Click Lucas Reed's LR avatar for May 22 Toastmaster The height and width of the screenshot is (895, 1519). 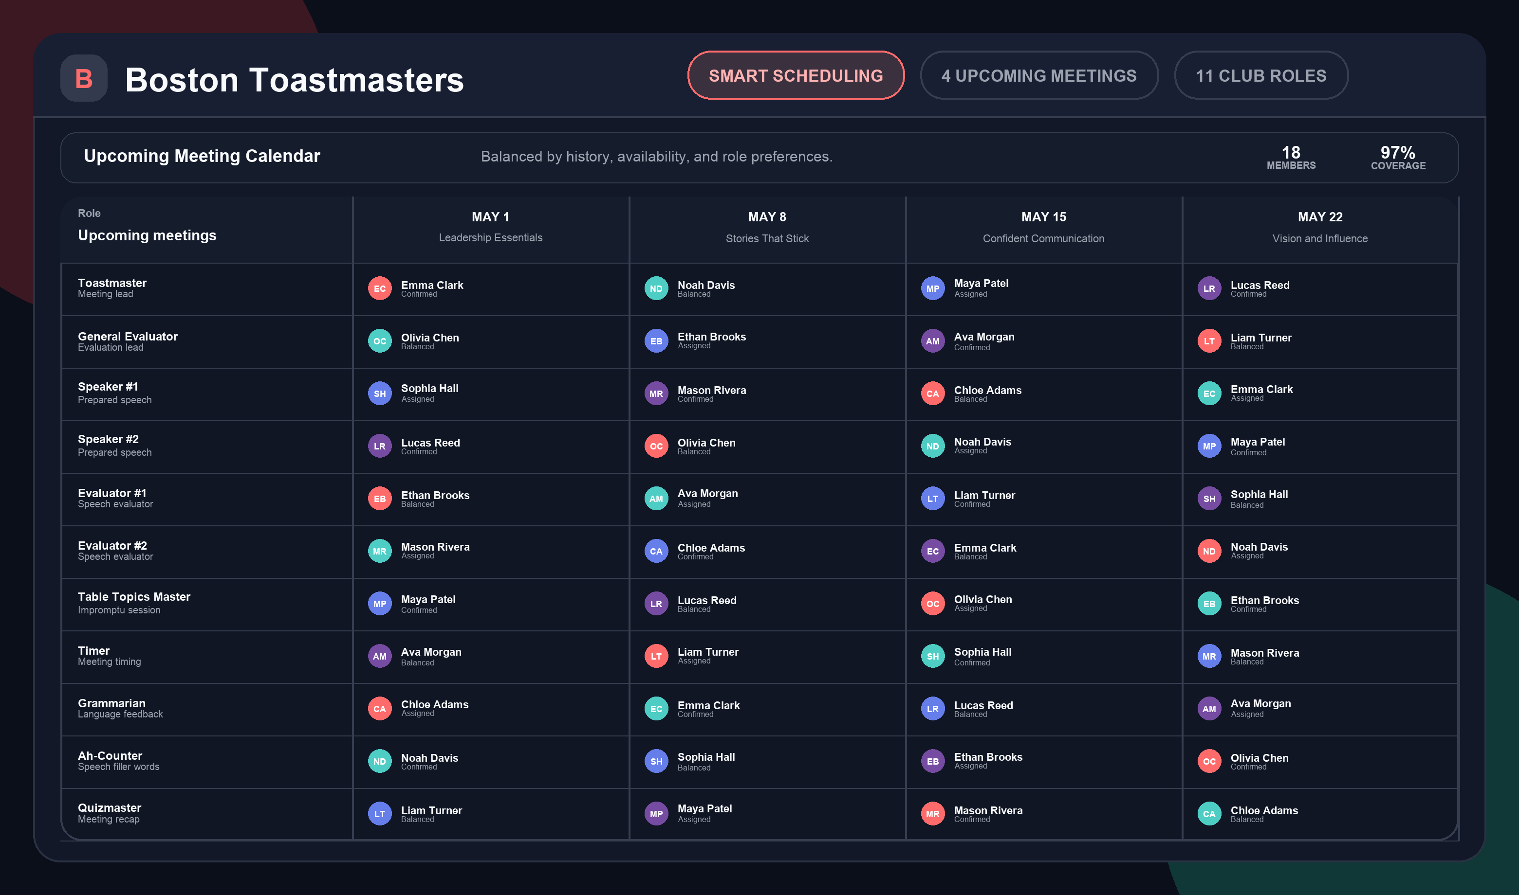coord(1209,288)
